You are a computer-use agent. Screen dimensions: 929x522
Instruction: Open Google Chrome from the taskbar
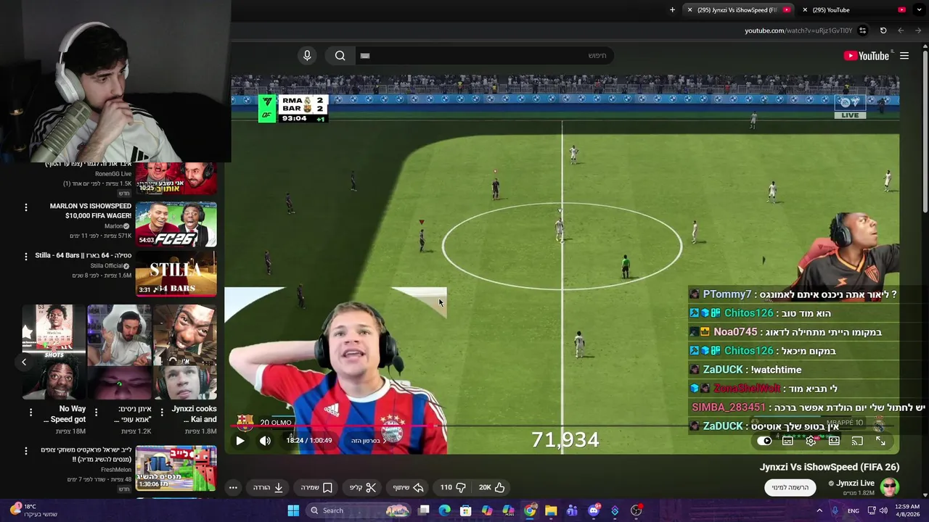(530, 510)
